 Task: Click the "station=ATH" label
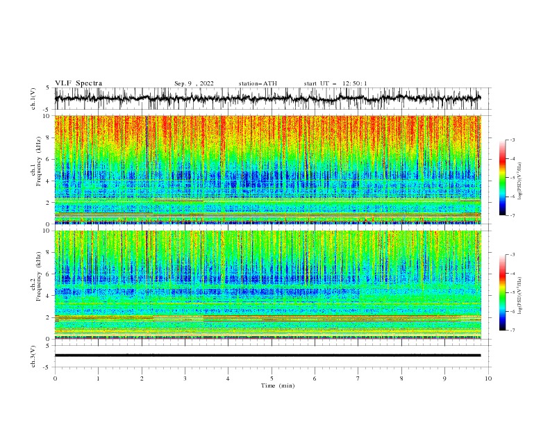coord(258,83)
